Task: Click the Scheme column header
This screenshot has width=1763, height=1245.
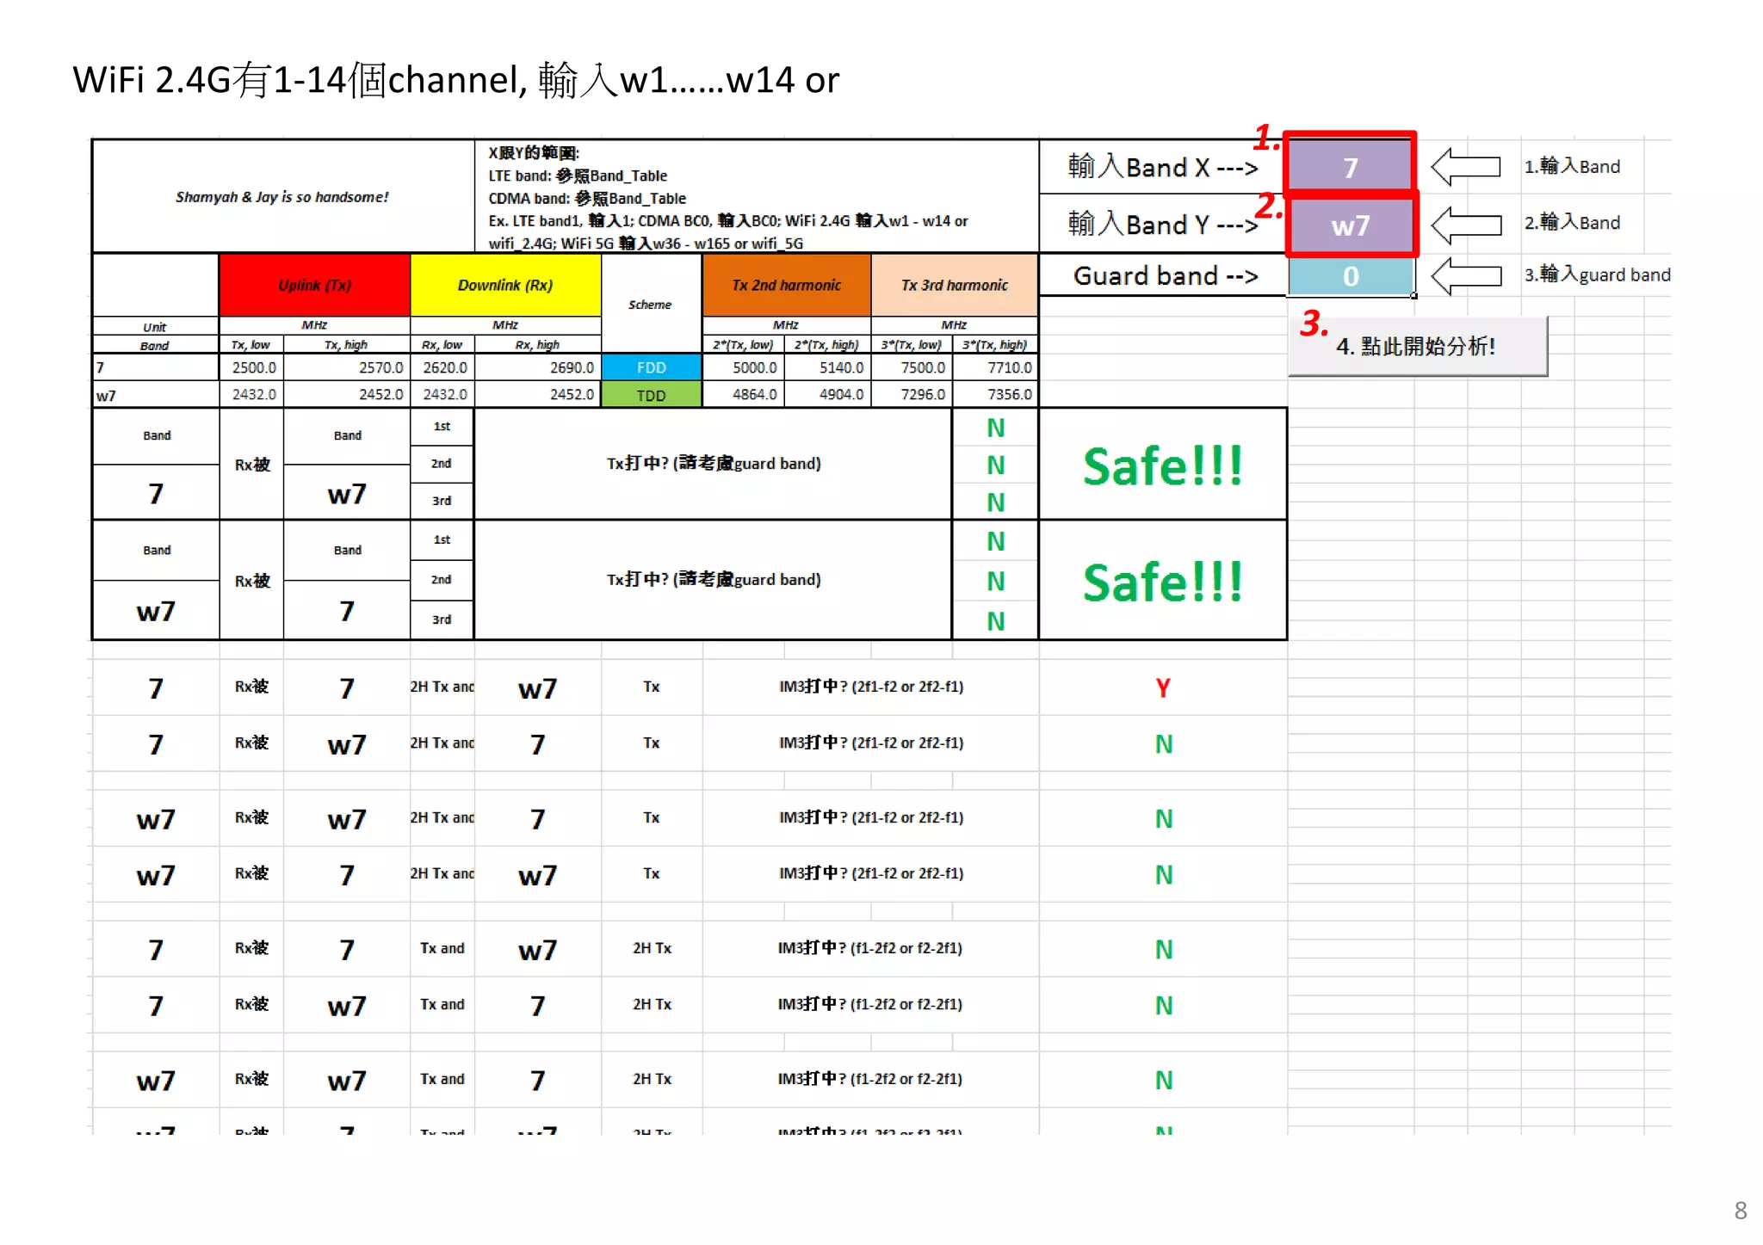Action: (x=651, y=304)
